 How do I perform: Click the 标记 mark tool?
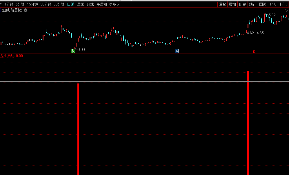(283, 4)
